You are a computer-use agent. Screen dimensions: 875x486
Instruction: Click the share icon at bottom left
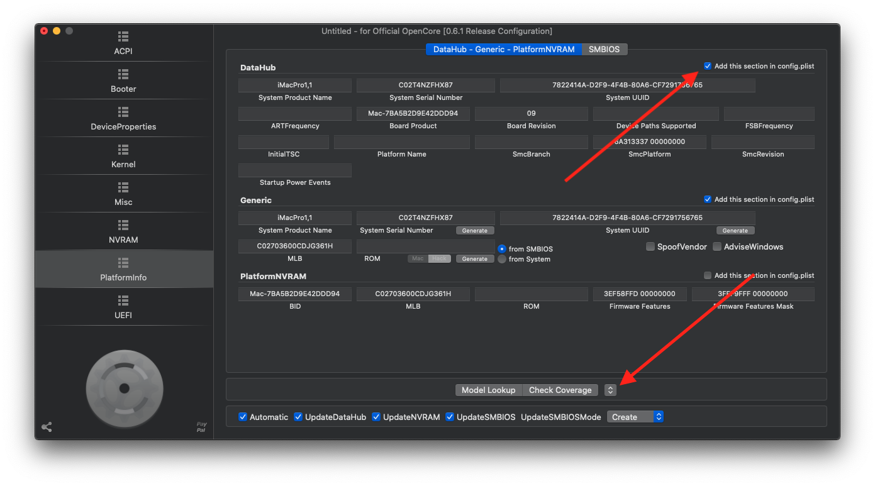click(47, 427)
